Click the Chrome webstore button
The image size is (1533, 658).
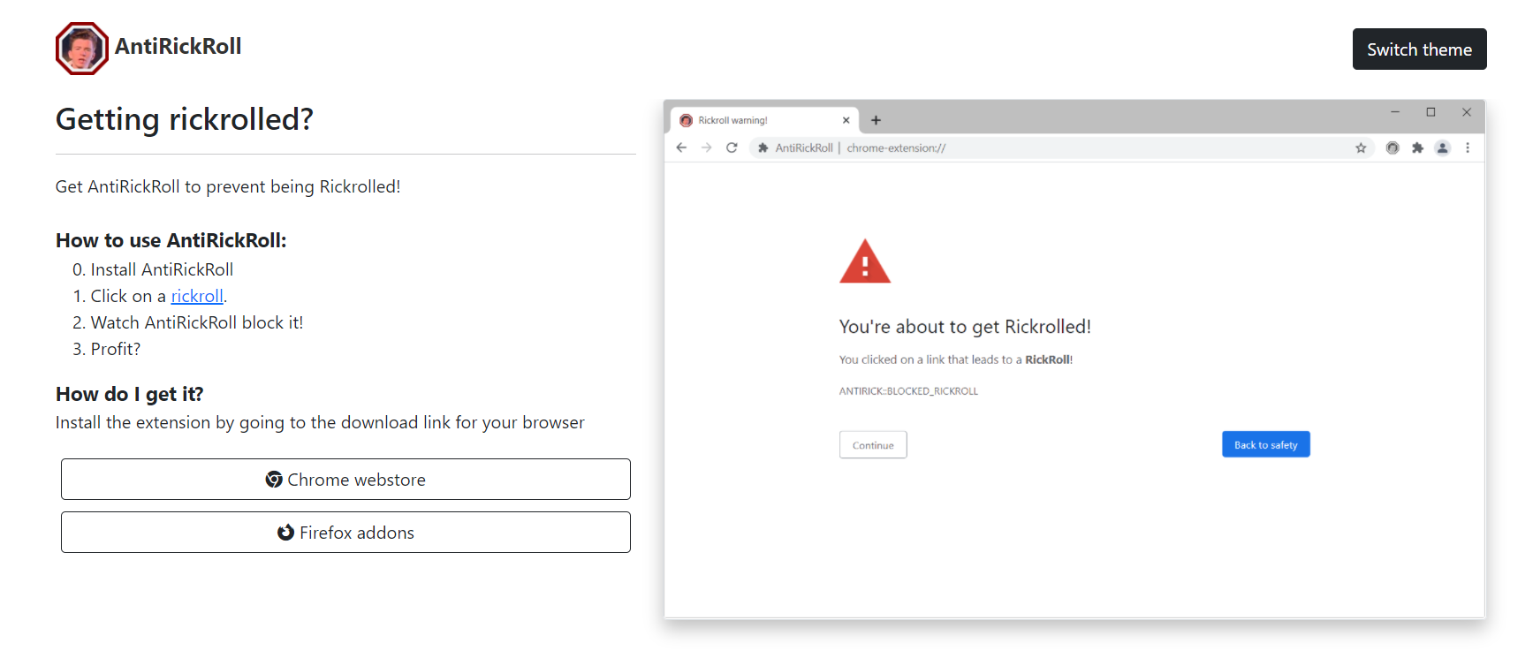[345, 480]
